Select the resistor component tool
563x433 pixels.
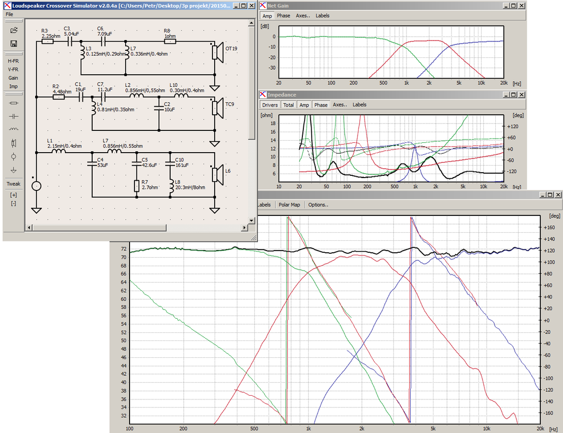pyautogui.click(x=14, y=103)
